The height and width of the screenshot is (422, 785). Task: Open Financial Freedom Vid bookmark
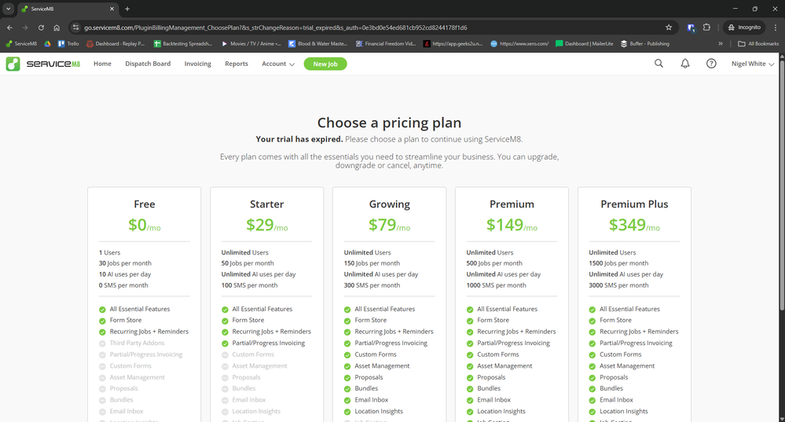[x=386, y=43]
